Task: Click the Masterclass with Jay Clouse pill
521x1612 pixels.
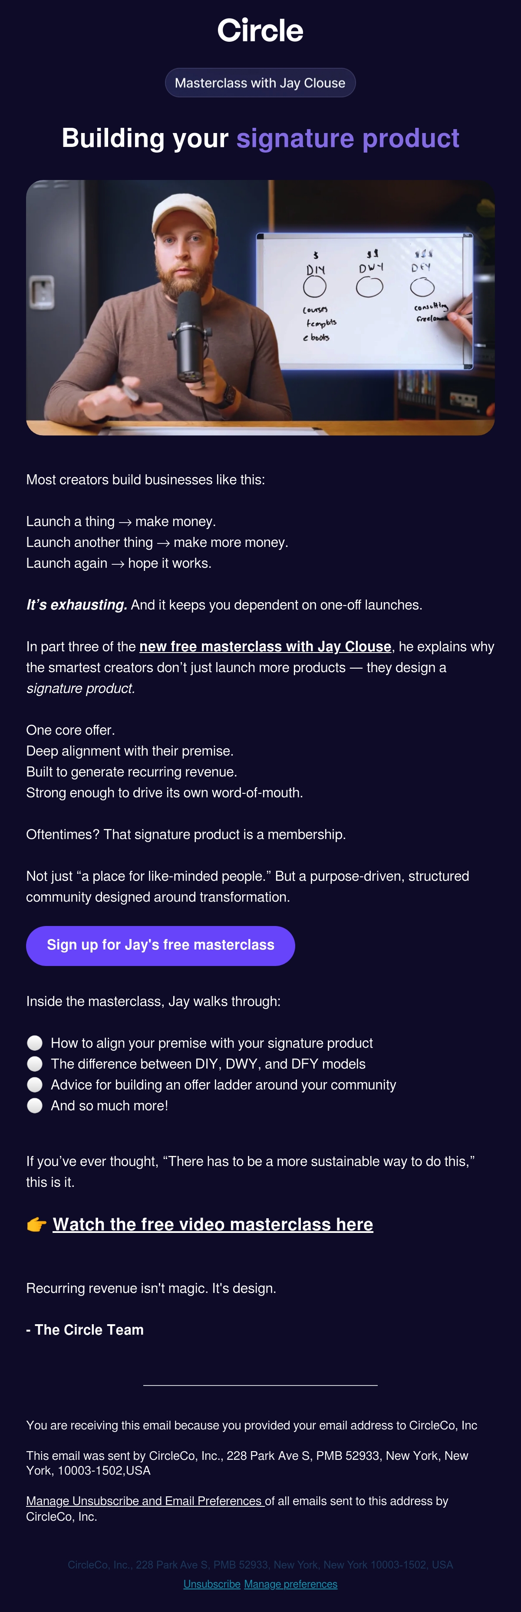Action: [260, 83]
